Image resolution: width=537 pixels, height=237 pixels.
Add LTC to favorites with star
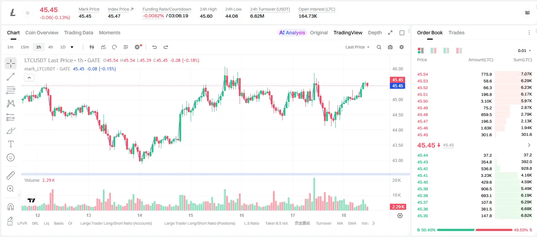pyautogui.click(x=27, y=13)
